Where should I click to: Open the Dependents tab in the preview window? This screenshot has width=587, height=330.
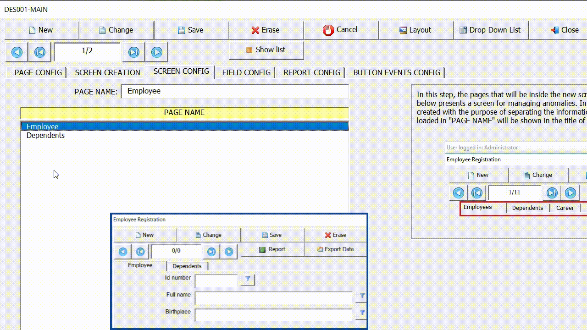pos(187,266)
